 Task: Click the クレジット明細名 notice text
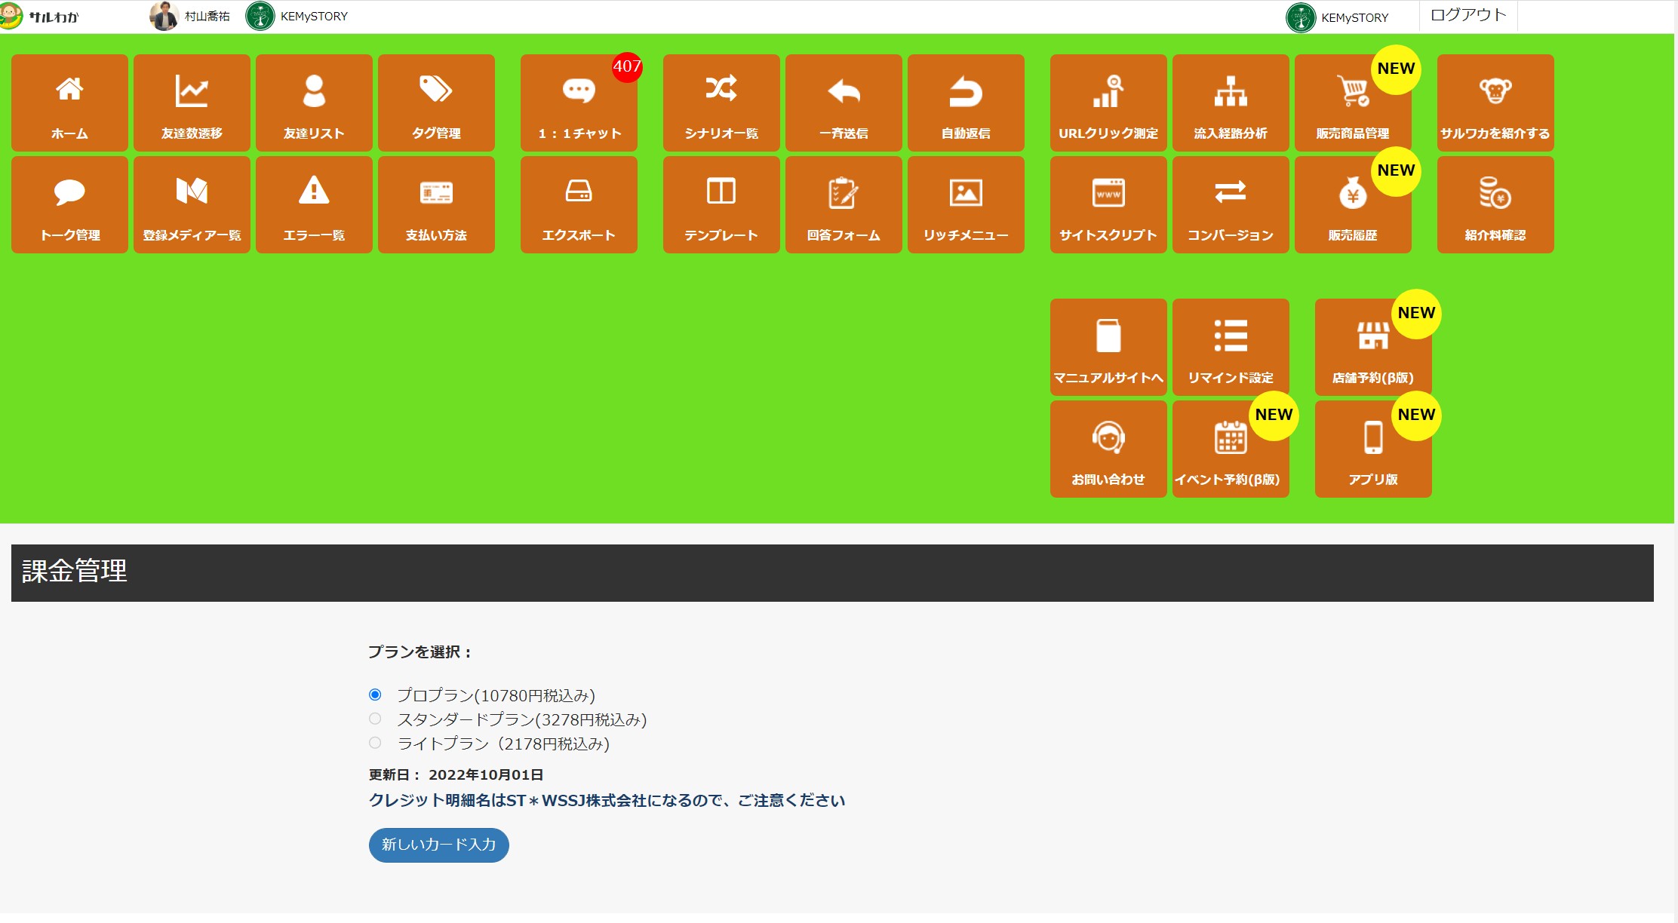[607, 800]
